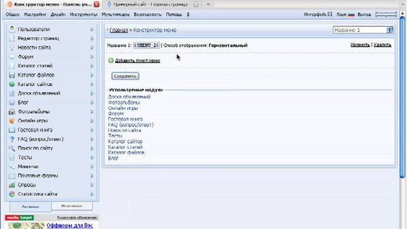The height and width of the screenshot is (229, 407).
Task: Click the FAQ question mark icon
Action: [11, 139]
